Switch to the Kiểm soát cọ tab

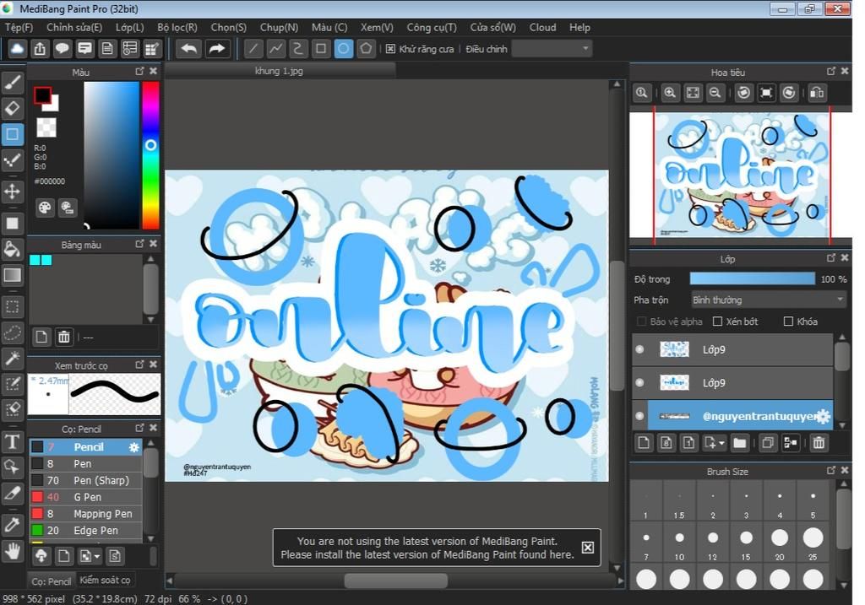[105, 581]
